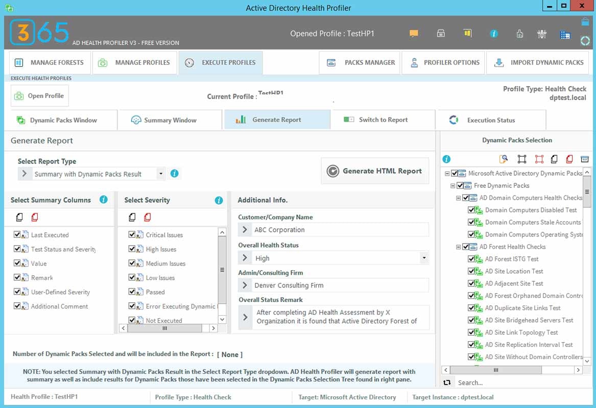The width and height of the screenshot is (596, 408).
Task: Click info icon next to Select Severity
Action: 219,200
